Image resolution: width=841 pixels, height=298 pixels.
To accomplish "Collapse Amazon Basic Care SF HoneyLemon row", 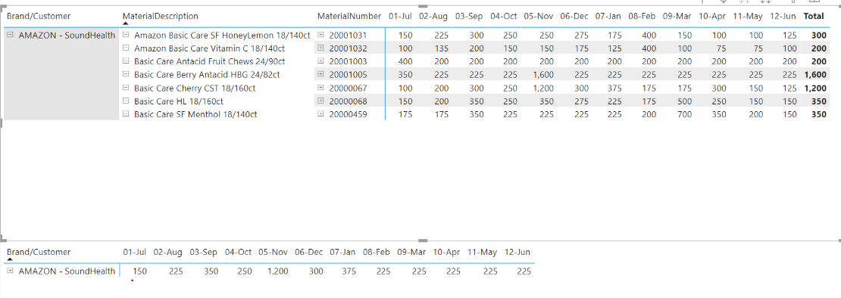I will 126,35.
